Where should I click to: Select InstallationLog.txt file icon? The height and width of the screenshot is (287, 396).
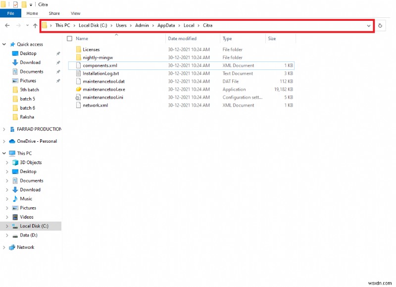coord(79,73)
